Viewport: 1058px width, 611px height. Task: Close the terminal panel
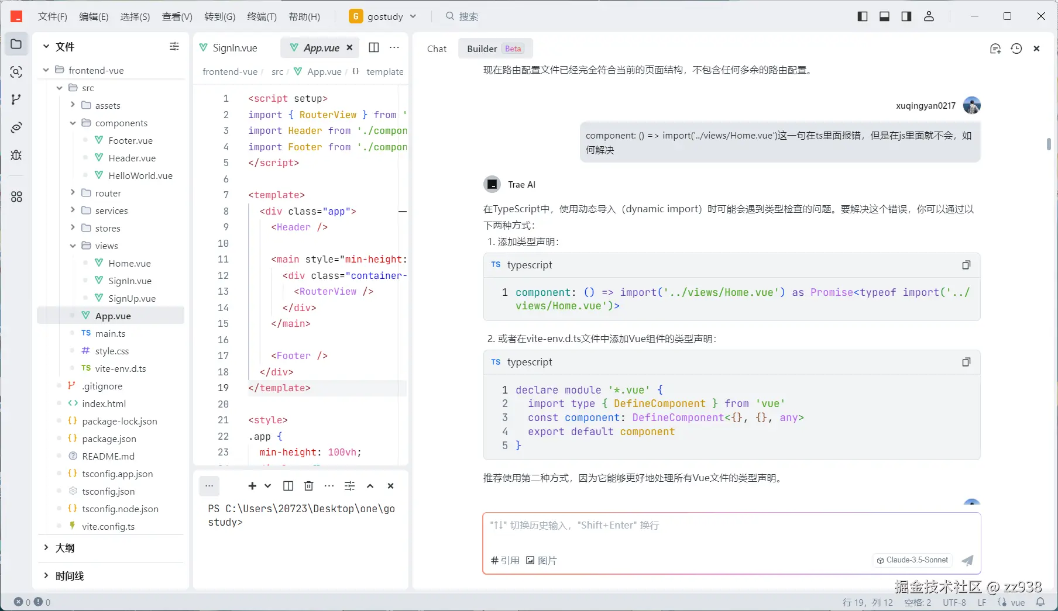pyautogui.click(x=391, y=486)
